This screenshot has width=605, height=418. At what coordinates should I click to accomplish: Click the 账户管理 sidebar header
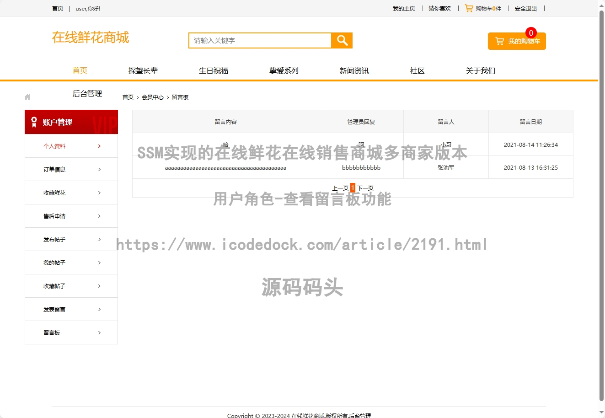tap(71, 122)
